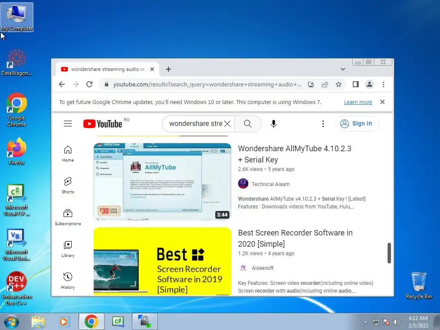Visit the Aiseesoft channel

pos(263,268)
